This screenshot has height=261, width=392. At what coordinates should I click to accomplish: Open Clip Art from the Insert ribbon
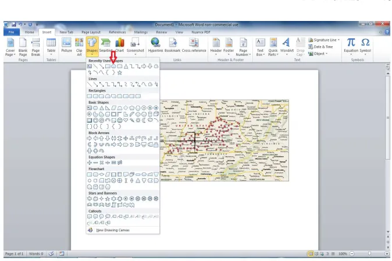(x=79, y=47)
